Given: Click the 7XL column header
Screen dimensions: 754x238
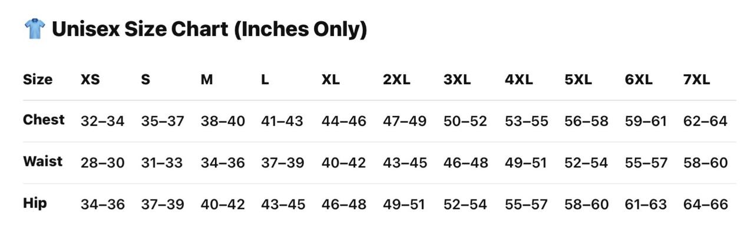Looking at the screenshot, I should point(697,80).
